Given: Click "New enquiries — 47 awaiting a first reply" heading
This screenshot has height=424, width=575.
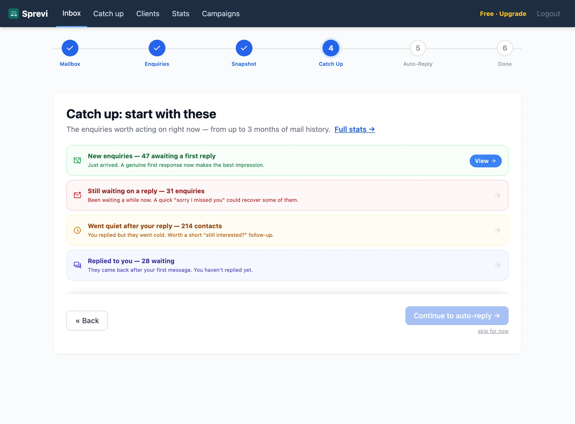Looking at the screenshot, I should coord(152,156).
